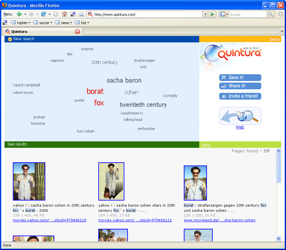The height and width of the screenshot is (250, 286).
Task: Click the kurt cobain cloud tag
Action: [x=86, y=131]
